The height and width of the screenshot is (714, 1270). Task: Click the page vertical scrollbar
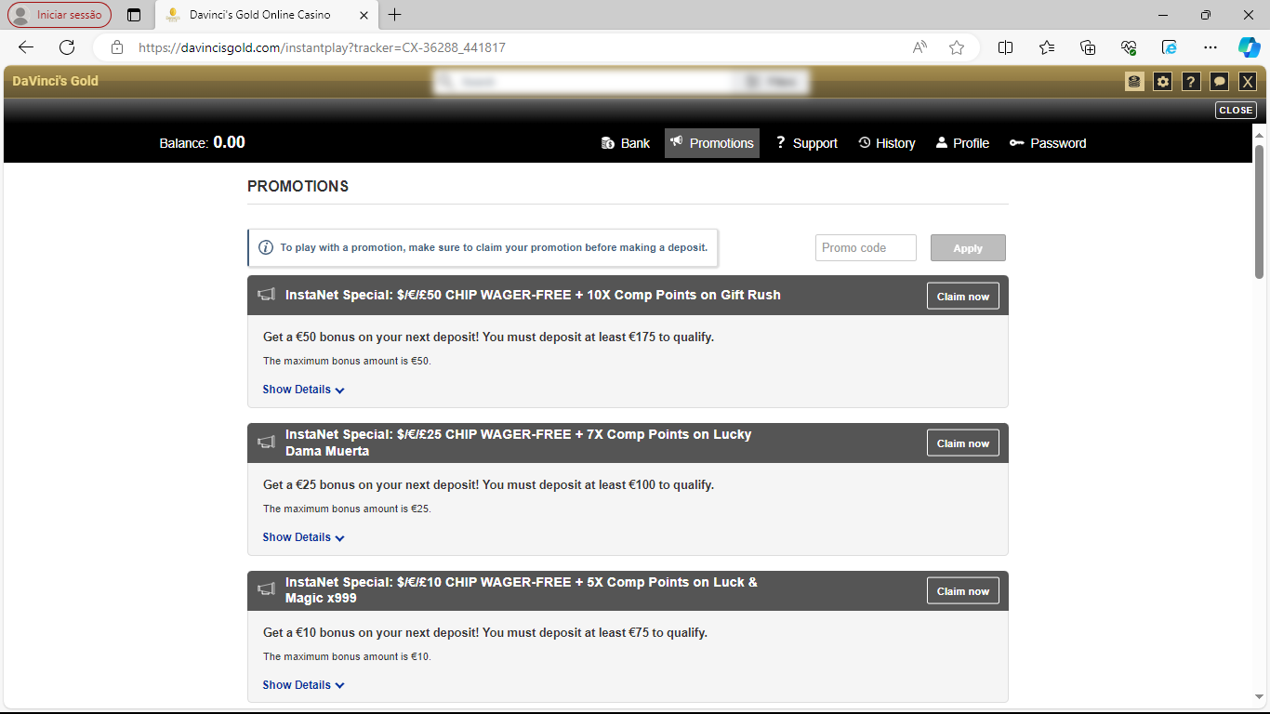click(x=1260, y=212)
